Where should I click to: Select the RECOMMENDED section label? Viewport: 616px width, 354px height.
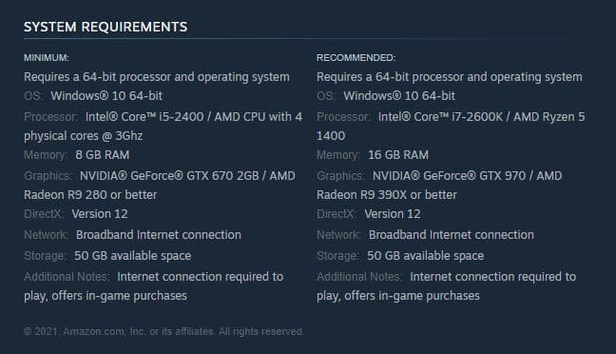(356, 58)
